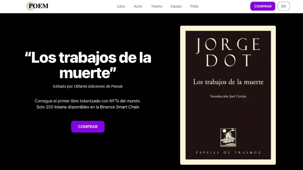Click 'Consigue el primer libro tokenizado' line
Image resolution: width=303 pixels, height=170 pixels.
point(88,101)
